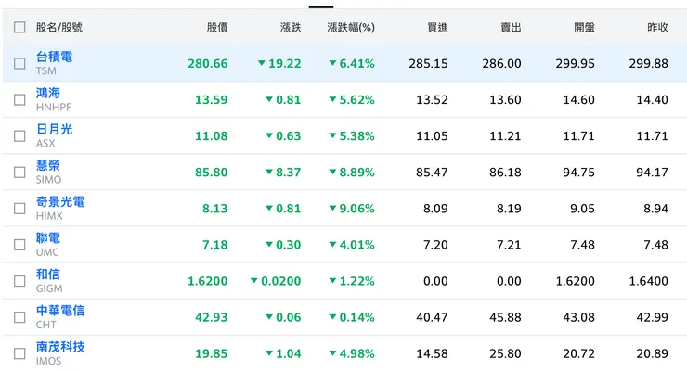Click the HNHPF ticker symbol text
687x371 pixels.
(54, 108)
